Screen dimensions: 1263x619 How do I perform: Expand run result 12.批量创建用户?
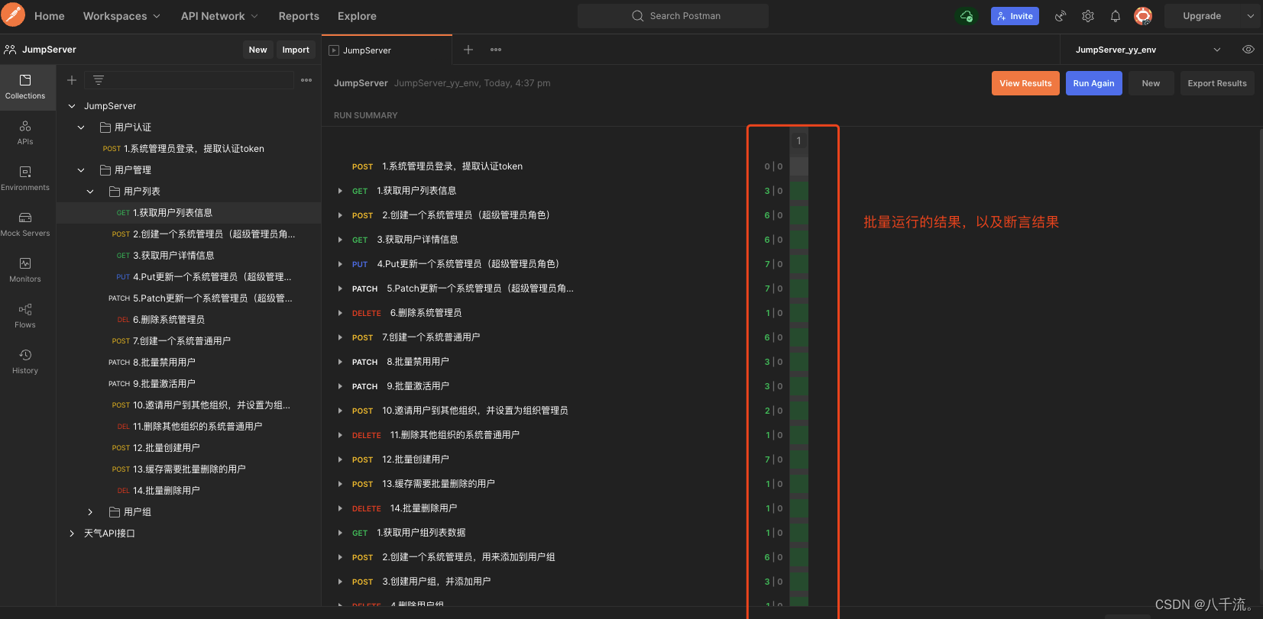pyautogui.click(x=340, y=459)
